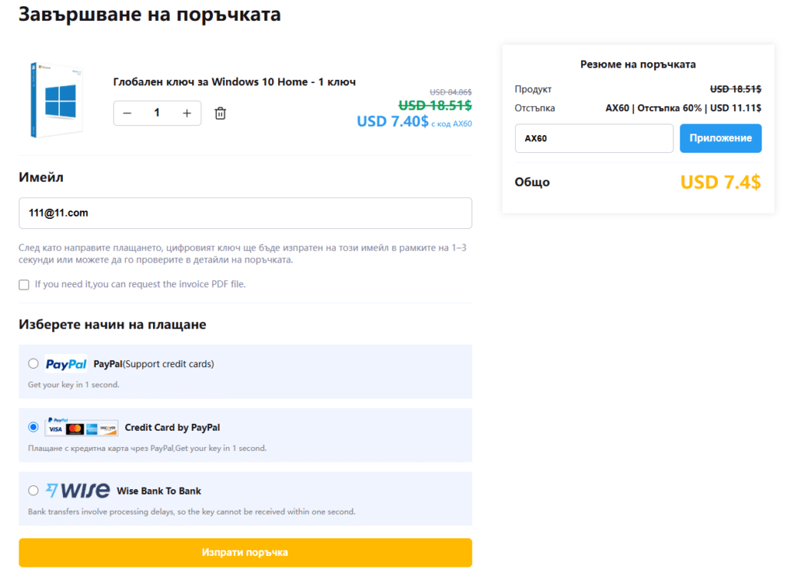Screen dimensions: 787x576
Task: Select the PayPal payment radio button
Action: (x=33, y=363)
